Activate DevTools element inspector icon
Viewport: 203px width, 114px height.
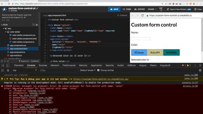[x=3, y=66]
